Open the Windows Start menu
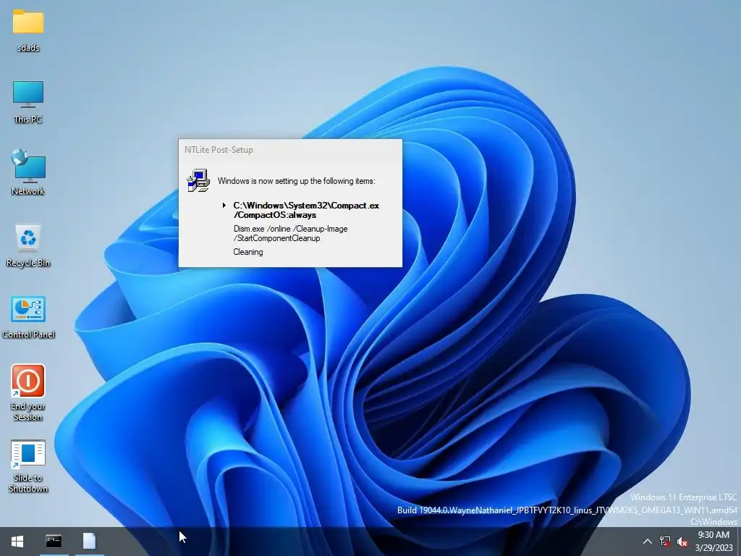 point(17,542)
